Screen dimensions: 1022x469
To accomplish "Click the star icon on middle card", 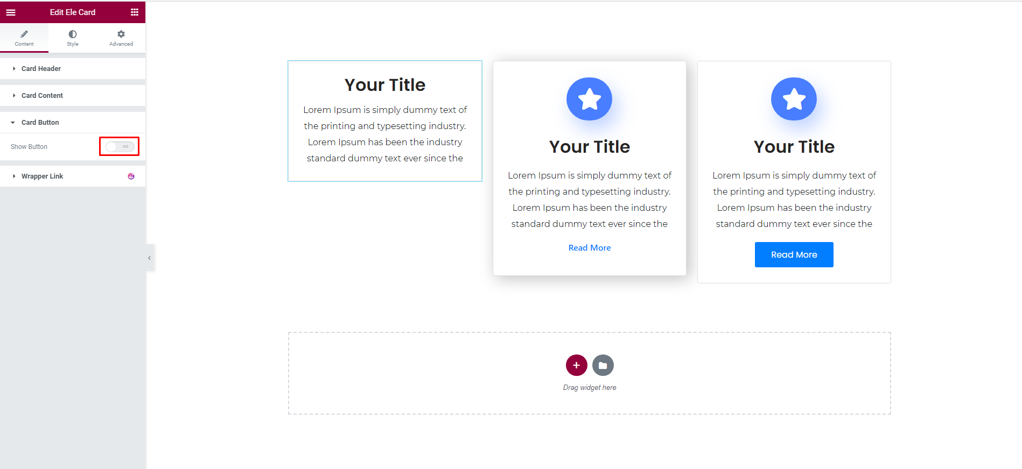I will point(589,99).
